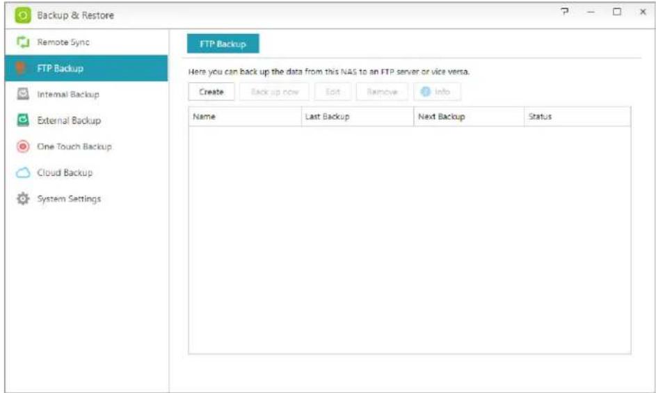656x393 pixels.
Task: Click the Edit button
Action: coord(333,92)
